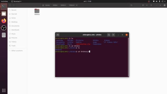
Task: Click the microphone icon in top bar
Action: click(159, 1)
